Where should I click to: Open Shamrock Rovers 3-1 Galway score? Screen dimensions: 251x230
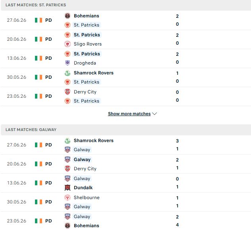point(177,145)
